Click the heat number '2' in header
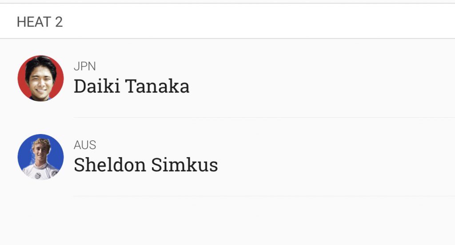Screen dimensions: 455x245 (x=59, y=22)
